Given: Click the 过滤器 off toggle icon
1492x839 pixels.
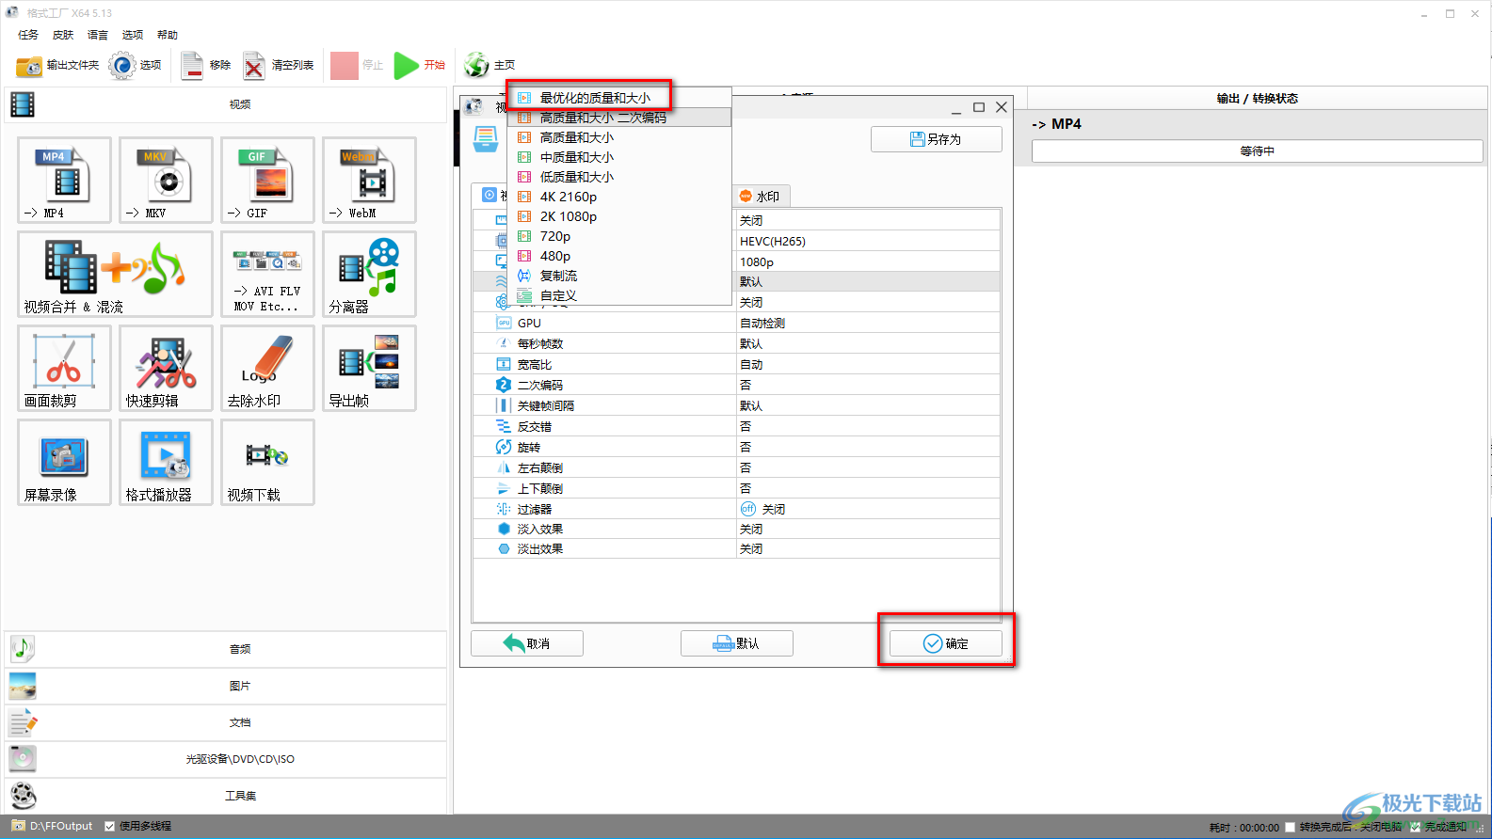Looking at the screenshot, I should 748,509.
